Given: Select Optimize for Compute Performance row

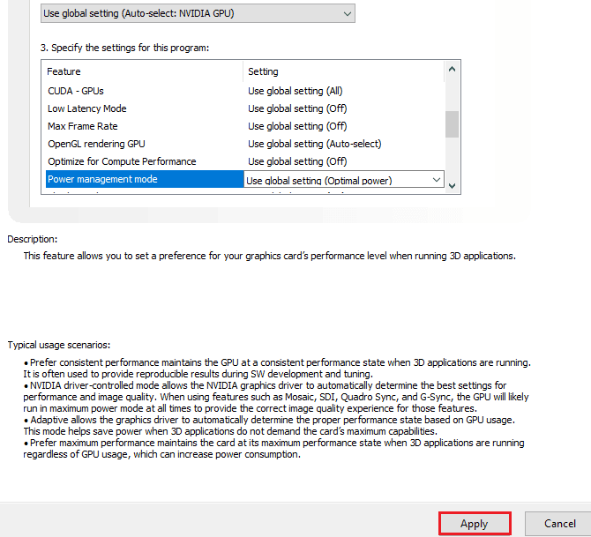Looking at the screenshot, I should [x=245, y=161].
